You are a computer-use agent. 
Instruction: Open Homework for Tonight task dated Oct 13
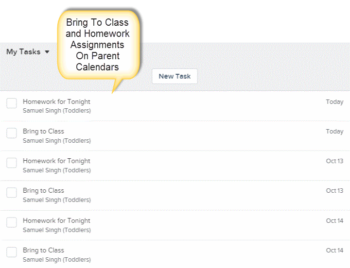[x=56, y=161]
